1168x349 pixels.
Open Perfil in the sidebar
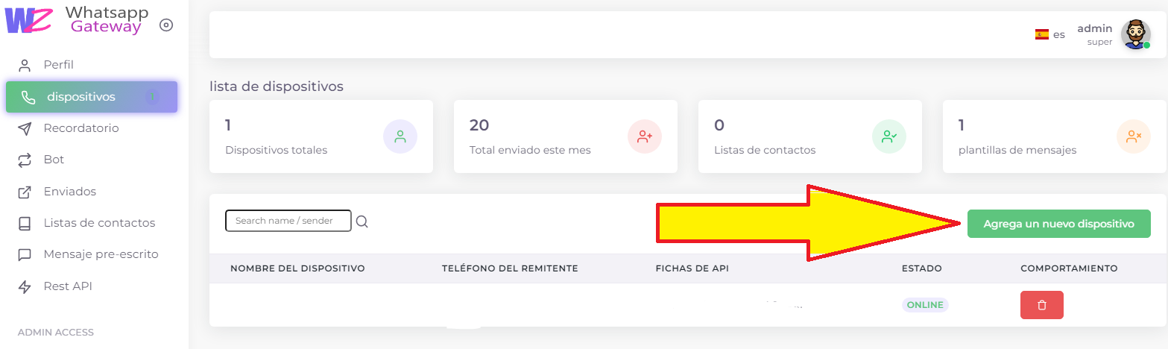[58, 65]
